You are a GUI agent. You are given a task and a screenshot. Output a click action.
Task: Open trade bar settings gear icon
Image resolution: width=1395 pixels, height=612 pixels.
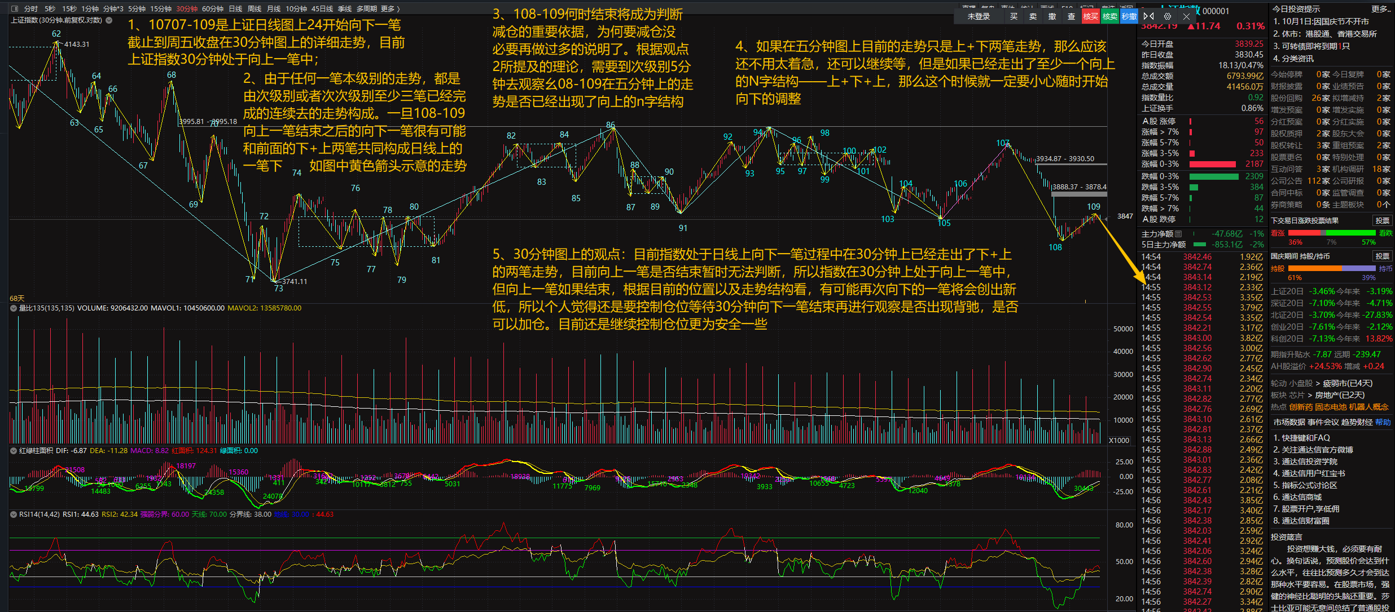pos(1168,16)
